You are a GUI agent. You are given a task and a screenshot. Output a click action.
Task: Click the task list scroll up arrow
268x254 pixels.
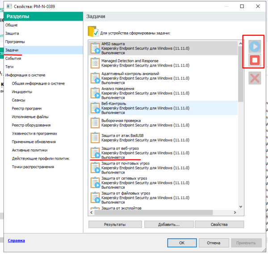[x=241, y=44]
